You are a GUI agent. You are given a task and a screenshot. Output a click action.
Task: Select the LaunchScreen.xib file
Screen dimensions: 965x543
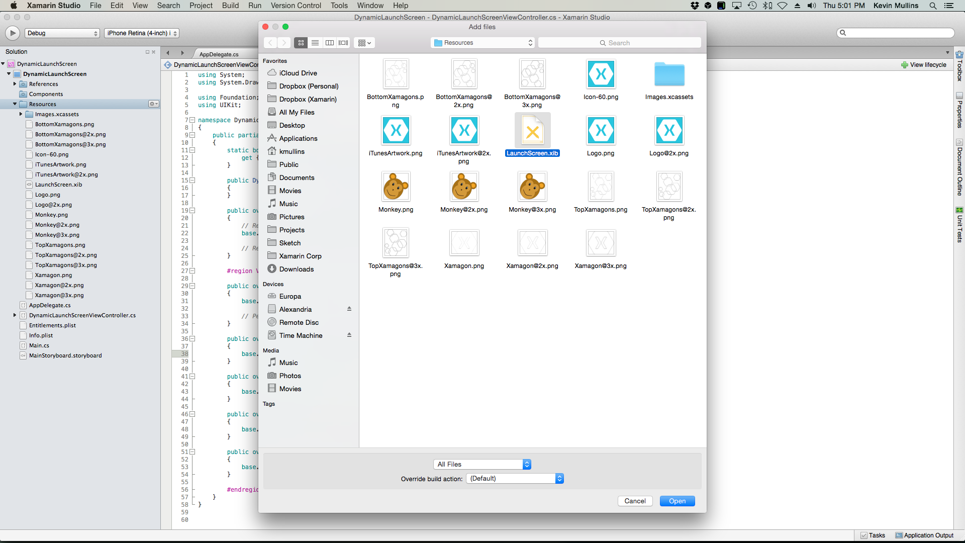point(532,136)
